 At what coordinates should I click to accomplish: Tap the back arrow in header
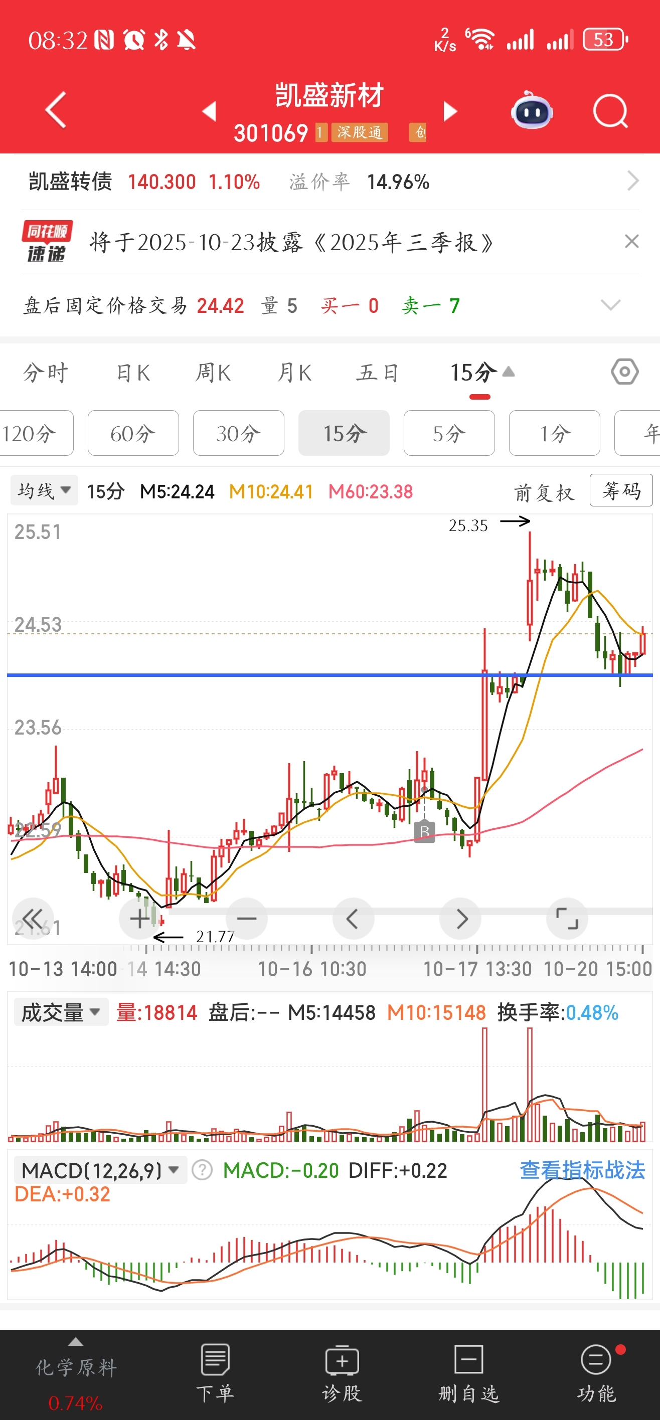tap(56, 110)
